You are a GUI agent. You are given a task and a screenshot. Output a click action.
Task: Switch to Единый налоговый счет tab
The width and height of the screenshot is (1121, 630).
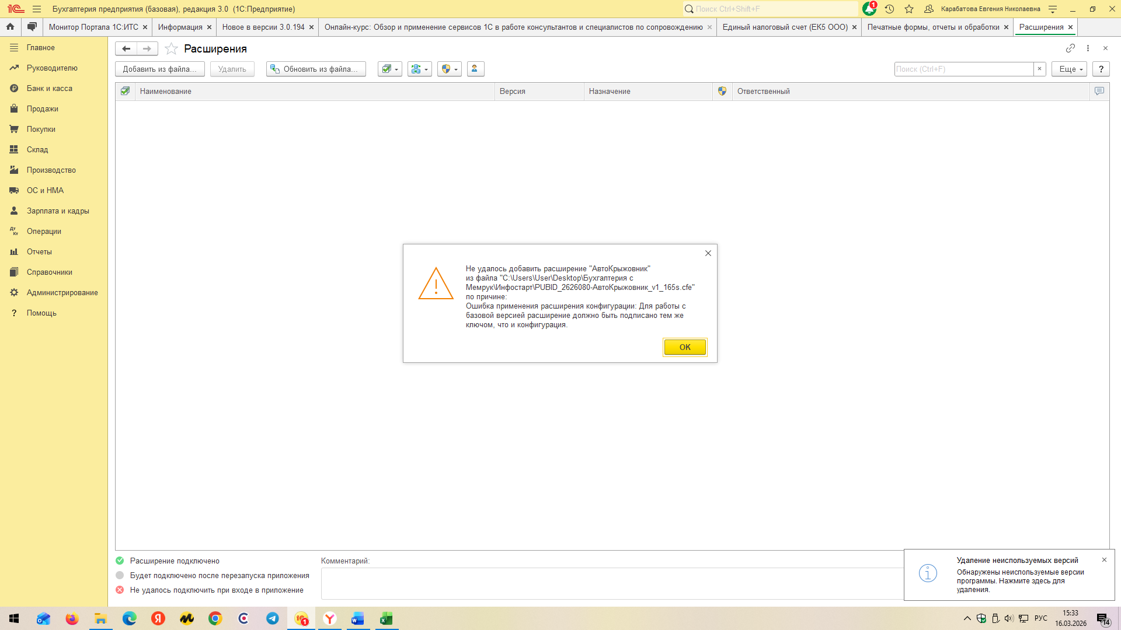[x=785, y=27]
